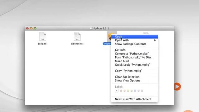Select Burn "Python.mpkg" to Disc

coord(135,57)
